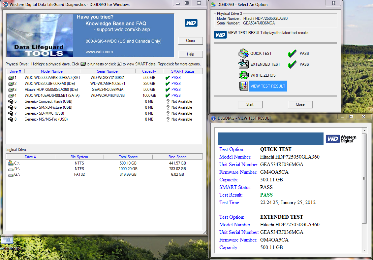Click the View Test Result icon
Screen dimensions: 373x260
click(x=243, y=86)
